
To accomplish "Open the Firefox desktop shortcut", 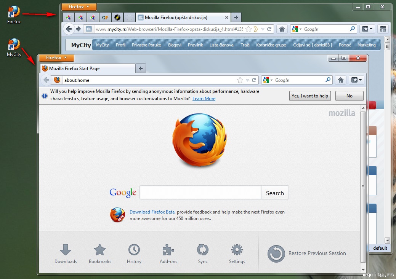I will (x=14, y=14).
